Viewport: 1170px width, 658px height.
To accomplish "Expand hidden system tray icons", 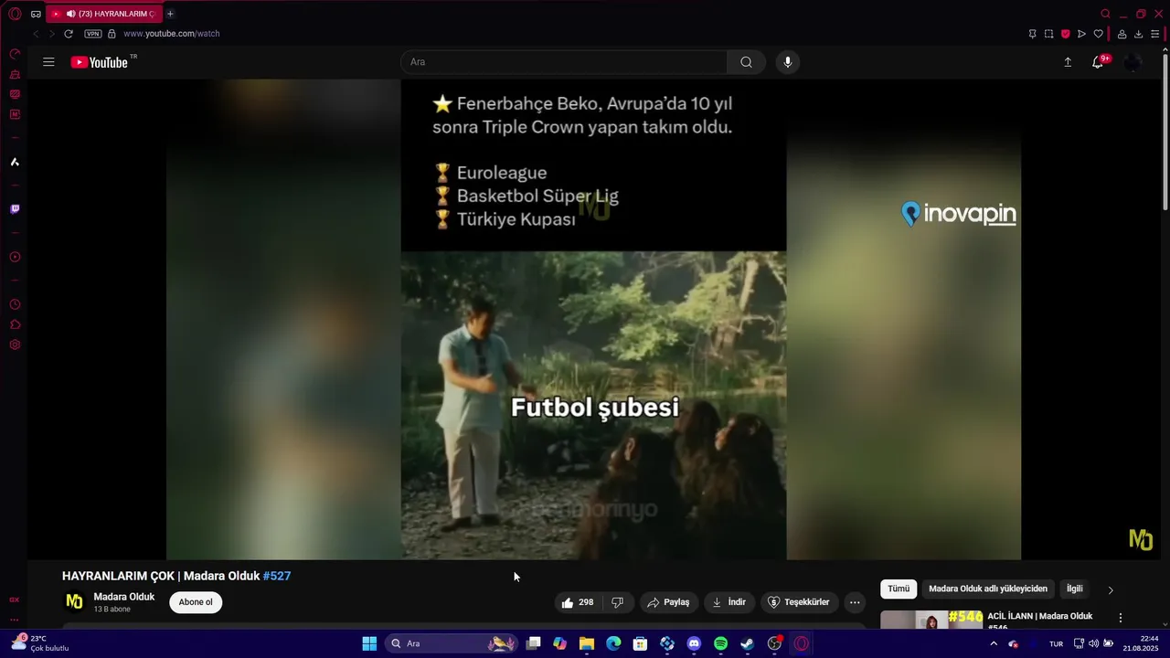I will click(994, 643).
